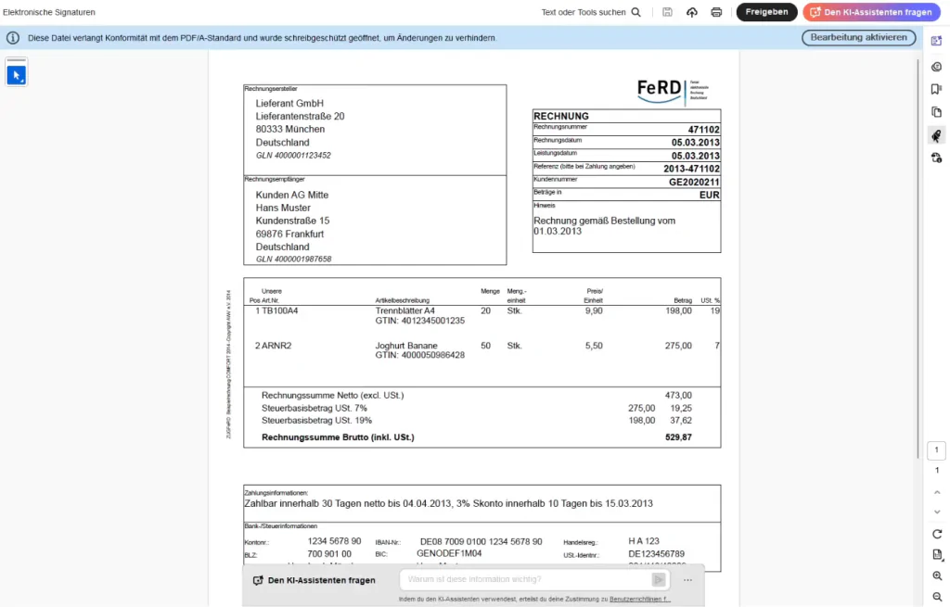This screenshot has height=607, width=950.
Task: Zoom into the document
Action: click(x=935, y=575)
